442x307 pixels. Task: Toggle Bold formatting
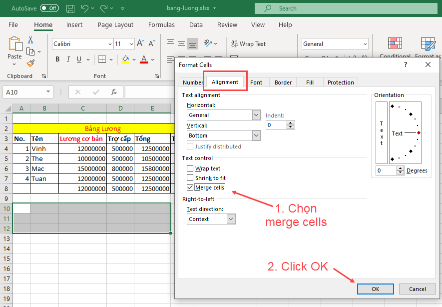click(x=57, y=59)
